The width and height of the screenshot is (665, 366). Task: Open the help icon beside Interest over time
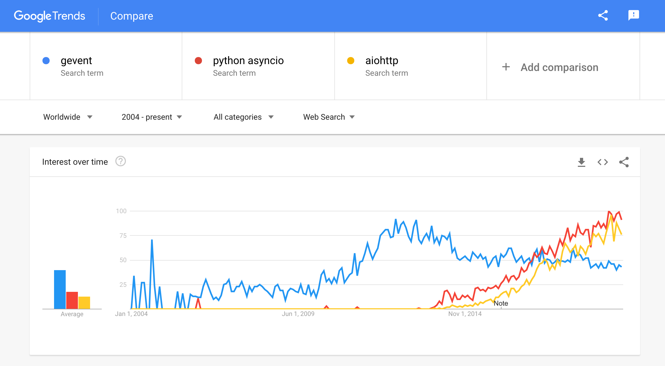pyautogui.click(x=121, y=161)
